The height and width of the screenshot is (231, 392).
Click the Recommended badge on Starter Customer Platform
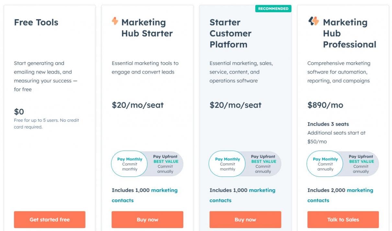tap(273, 9)
